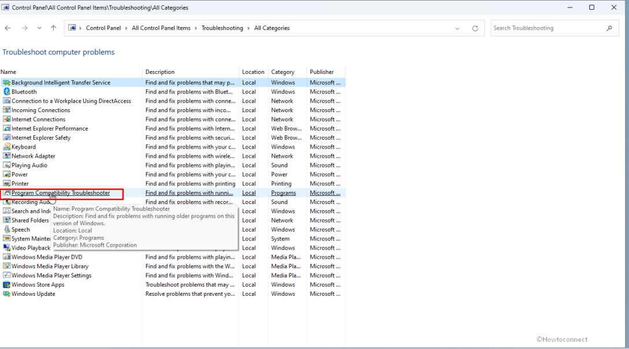Open the recent pages dropdown arrow
Image resolution: width=629 pixels, height=349 pixels.
pyautogui.click(x=39, y=28)
